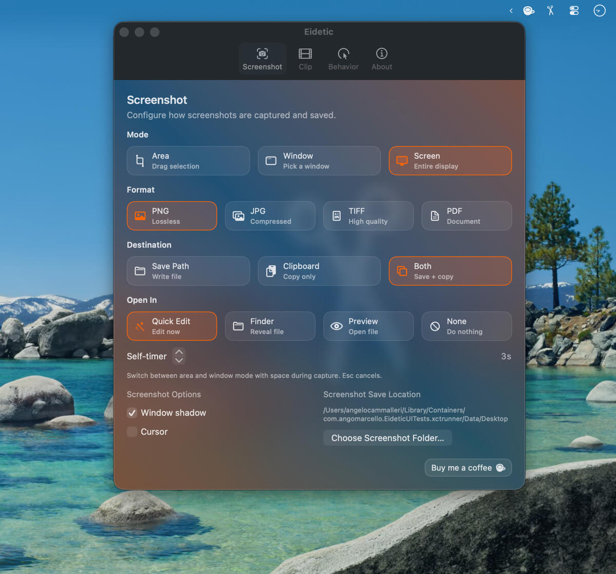Click Choose Screenshot Folder button
Viewport: 616px width, 574px height.
(388, 438)
